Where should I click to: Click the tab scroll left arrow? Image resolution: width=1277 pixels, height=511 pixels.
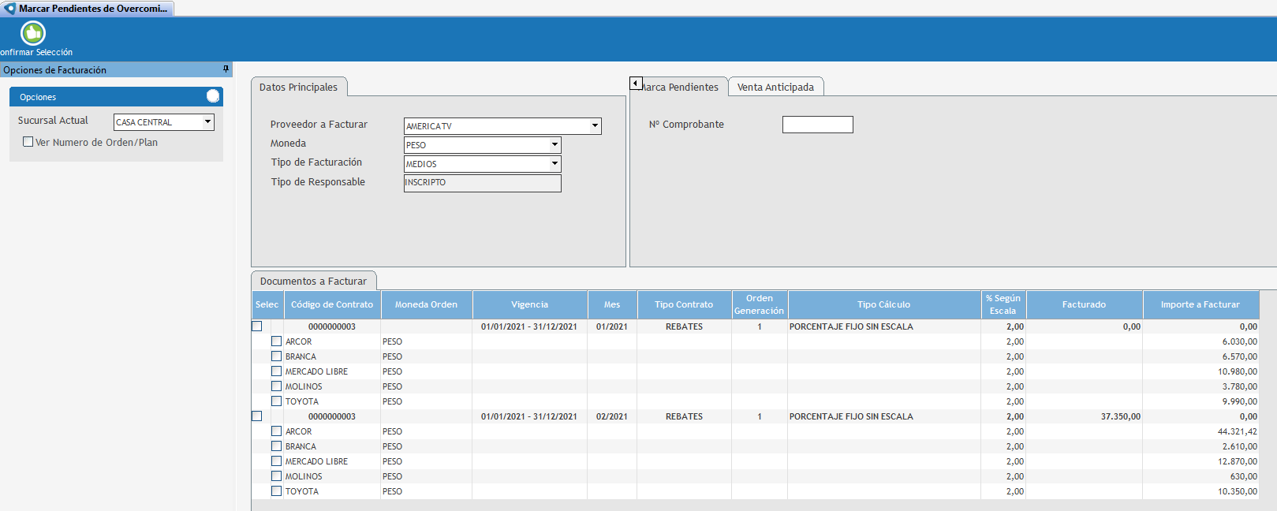point(636,83)
